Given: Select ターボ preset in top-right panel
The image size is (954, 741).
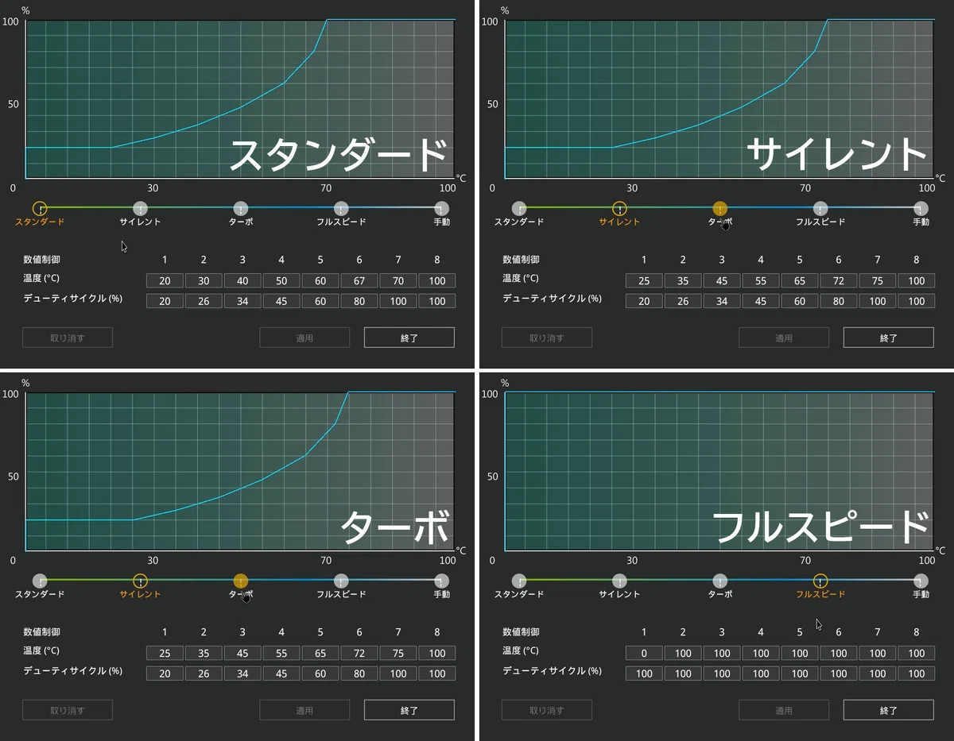Looking at the screenshot, I should (720, 208).
